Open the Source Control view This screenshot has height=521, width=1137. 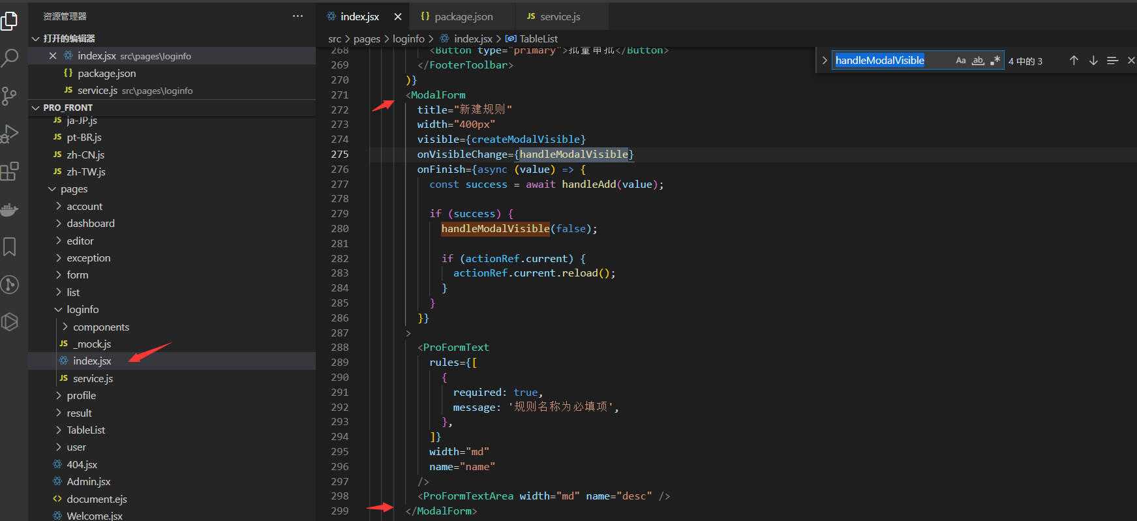pos(9,96)
